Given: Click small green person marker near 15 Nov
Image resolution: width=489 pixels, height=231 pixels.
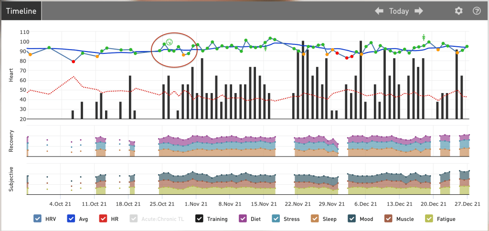Looking at the screenshot, I should click(266, 48).
